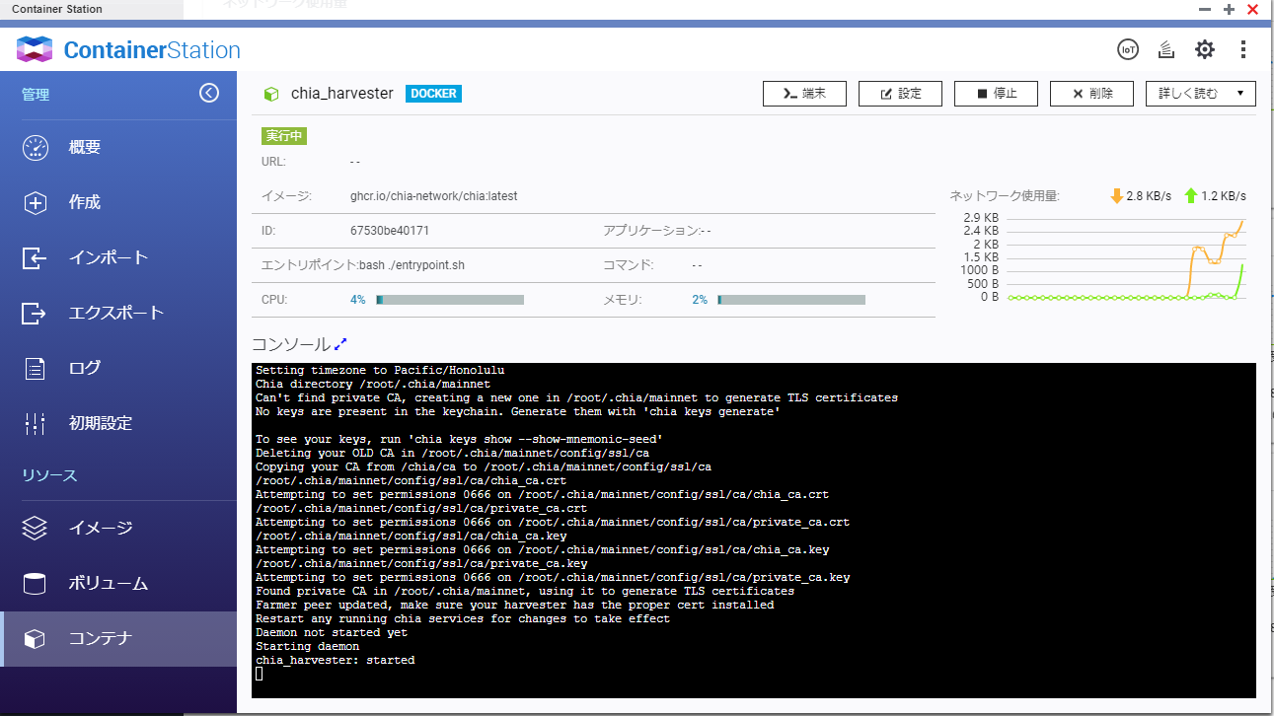Expand the コンソール console to fullscreen
The width and height of the screenshot is (1274, 716).
(338, 343)
